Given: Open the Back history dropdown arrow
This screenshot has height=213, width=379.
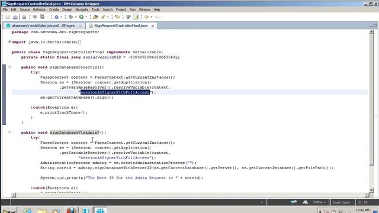Looking at the screenshot, I should [152, 17].
